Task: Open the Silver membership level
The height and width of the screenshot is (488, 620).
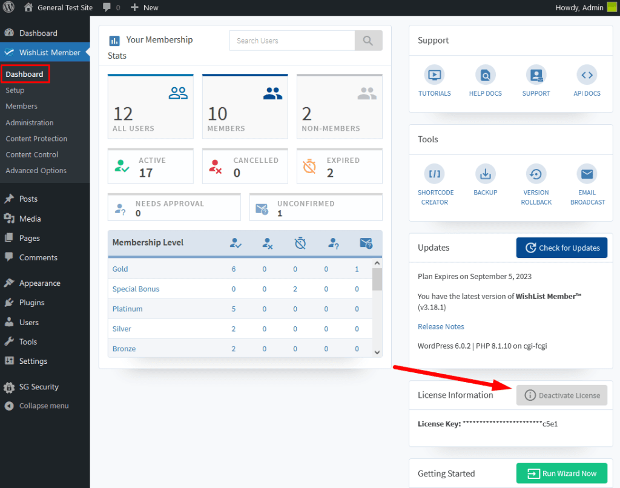Action: click(x=121, y=329)
